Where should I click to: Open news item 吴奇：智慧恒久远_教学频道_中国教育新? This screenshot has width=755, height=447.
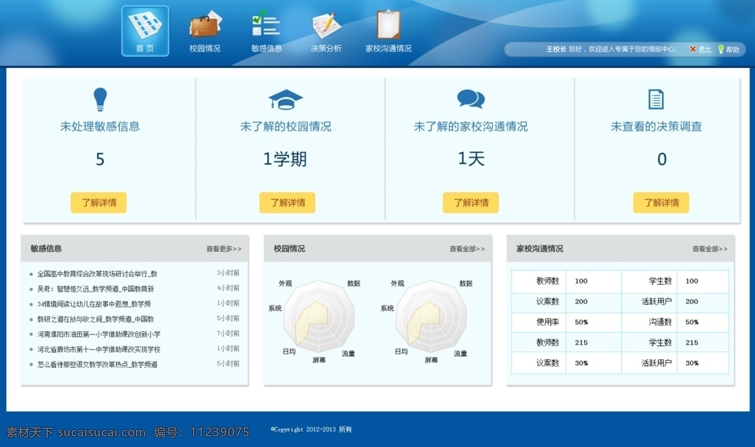point(96,289)
